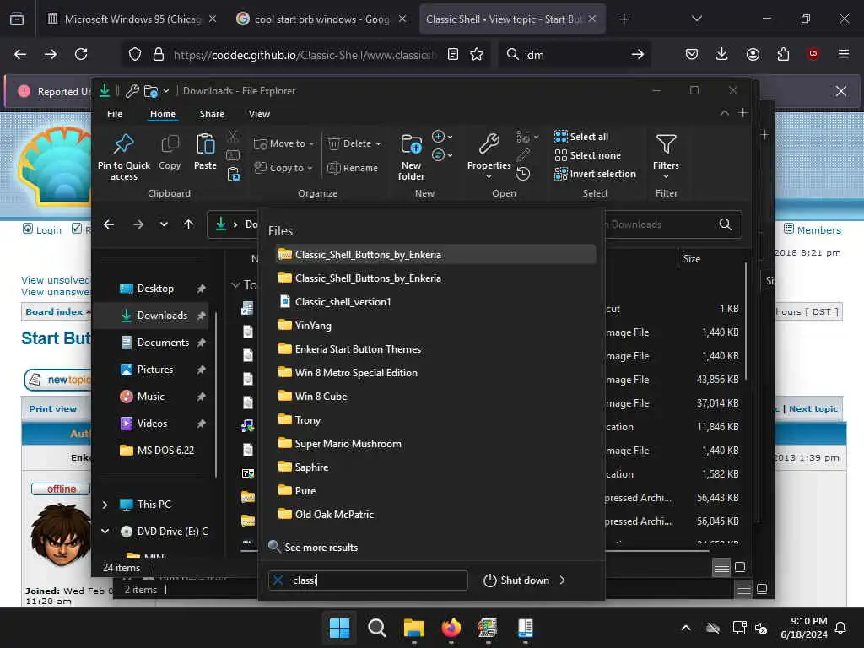The image size is (864, 648).
Task: Open Super Mario Mushroom folder result
Action: pos(435,444)
